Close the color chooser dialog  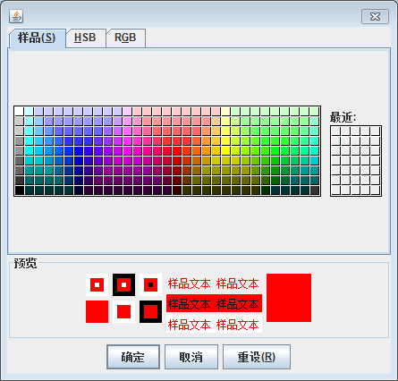click(375, 16)
